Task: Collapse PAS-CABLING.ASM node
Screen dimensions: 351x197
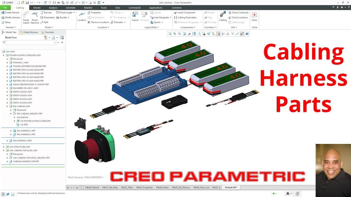Action: point(8,106)
